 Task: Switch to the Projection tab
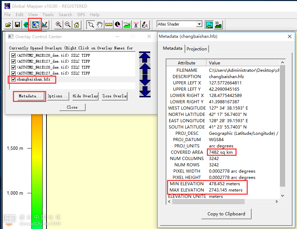pos(197,49)
